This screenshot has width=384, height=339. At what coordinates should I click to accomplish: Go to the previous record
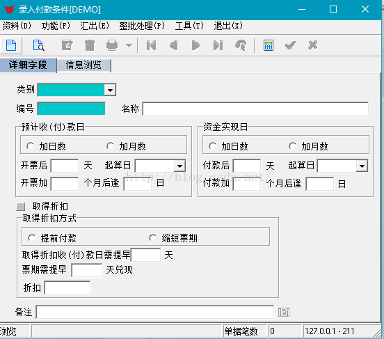click(174, 45)
